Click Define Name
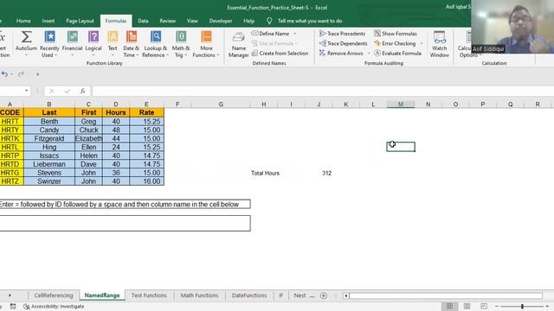The width and height of the screenshot is (554, 311). point(271,34)
